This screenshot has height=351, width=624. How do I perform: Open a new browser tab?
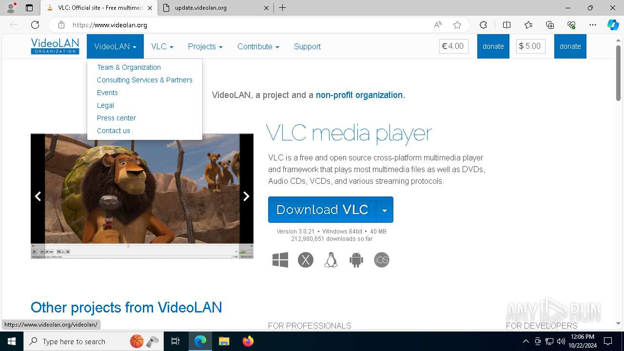[283, 8]
